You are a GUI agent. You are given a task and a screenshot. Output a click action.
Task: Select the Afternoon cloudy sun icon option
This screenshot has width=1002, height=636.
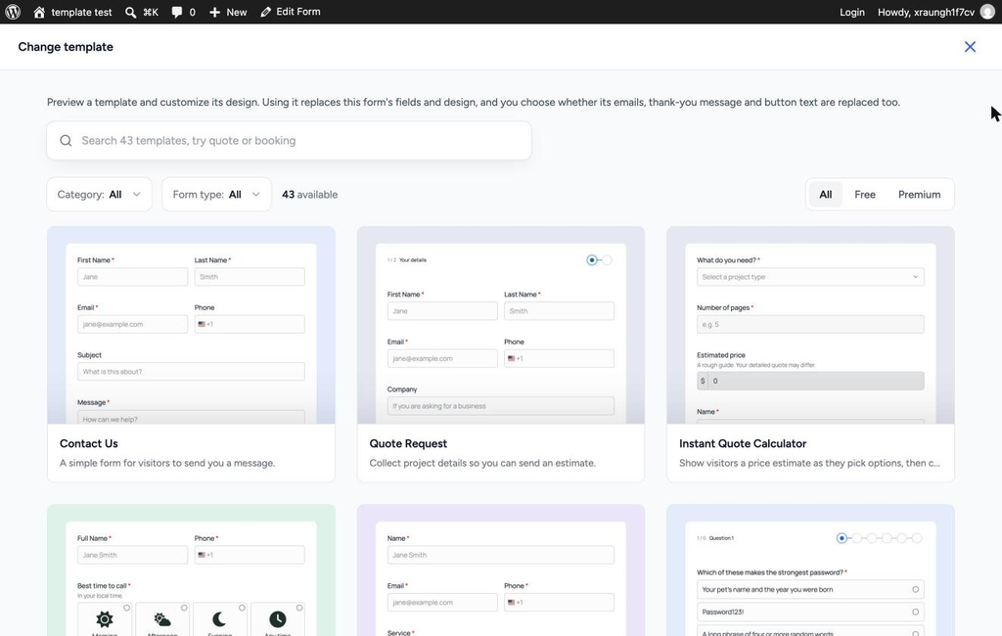click(162, 618)
